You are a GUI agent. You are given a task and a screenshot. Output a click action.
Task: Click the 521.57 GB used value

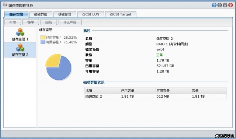(165, 66)
